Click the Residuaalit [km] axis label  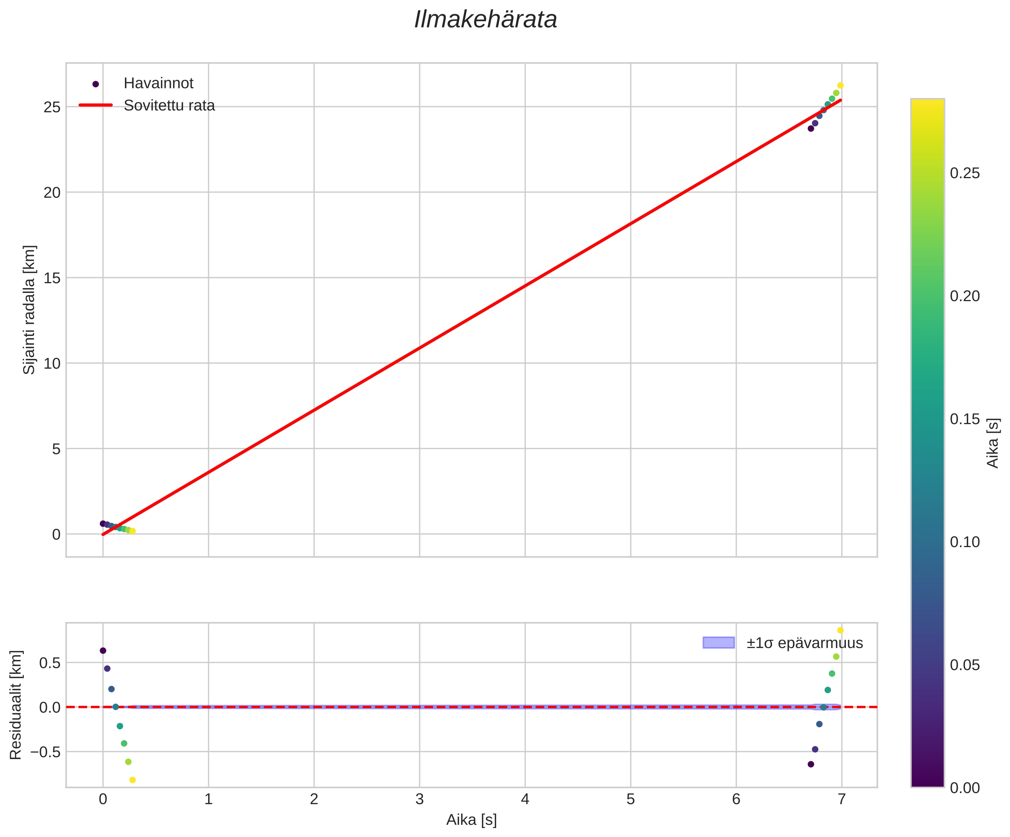coord(16,705)
